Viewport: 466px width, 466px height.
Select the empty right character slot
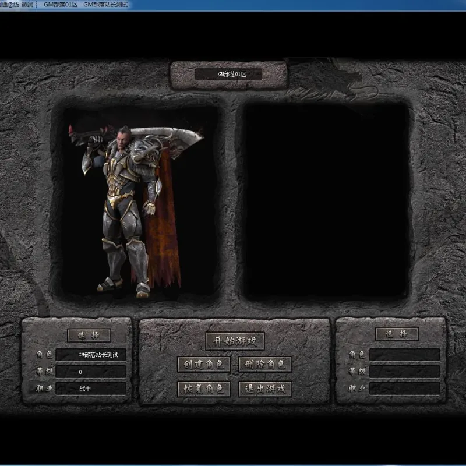[326, 200]
